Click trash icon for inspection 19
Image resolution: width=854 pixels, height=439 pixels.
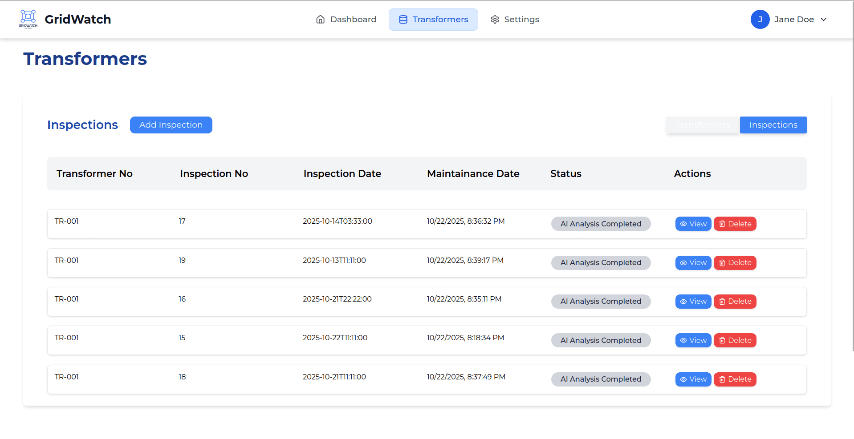click(722, 263)
